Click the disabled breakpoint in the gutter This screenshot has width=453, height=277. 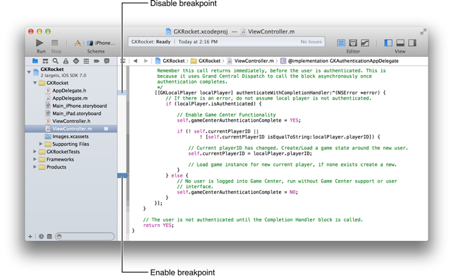(122, 93)
